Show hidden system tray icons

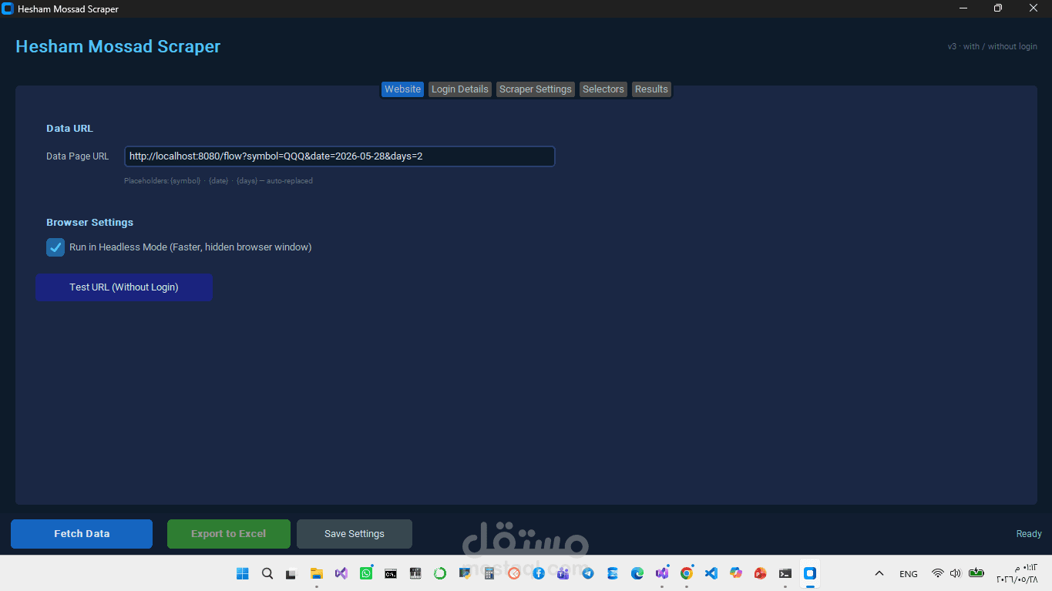pyautogui.click(x=879, y=573)
